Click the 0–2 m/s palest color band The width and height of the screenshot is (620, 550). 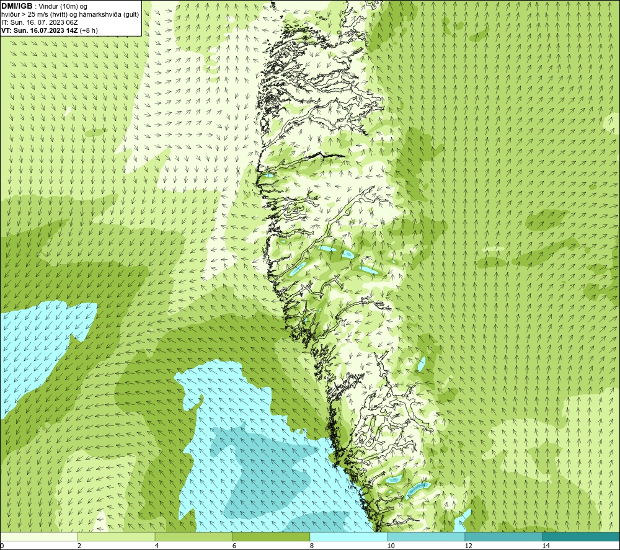38,537
